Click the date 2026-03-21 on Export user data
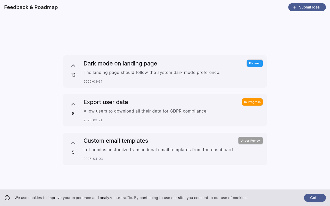This screenshot has width=330, height=206. (93, 120)
